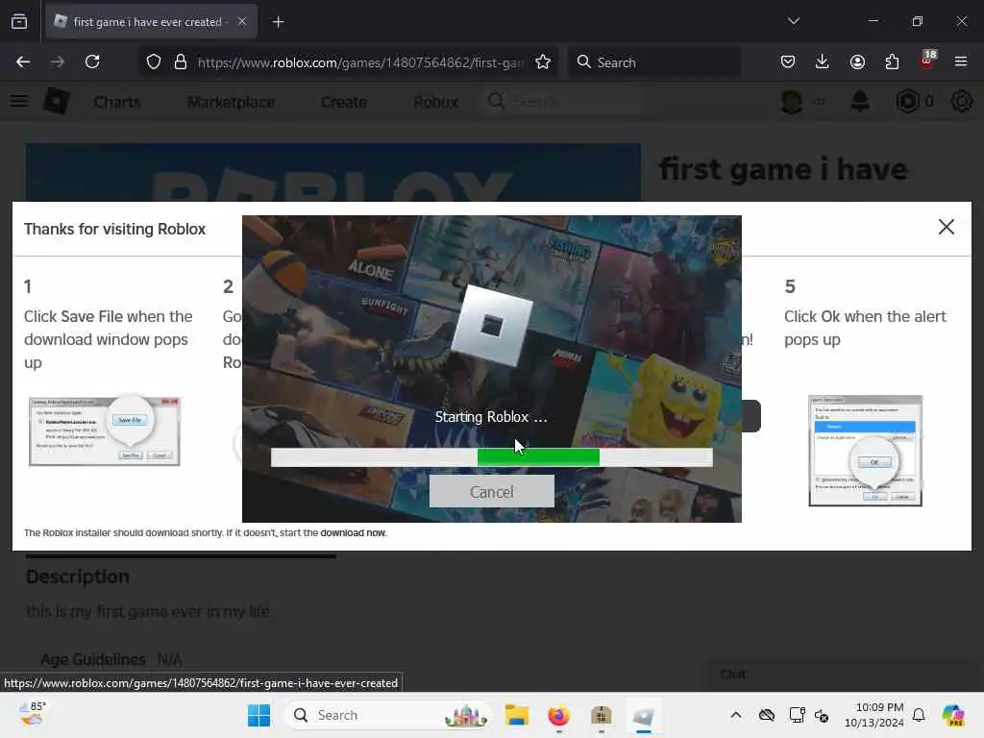Screen dimensions: 984x738
Task: Open Robux in Roblox navigation
Action: (x=435, y=102)
